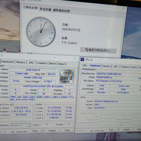Open SPD tab in left CPU-Z window

click(31, 63)
